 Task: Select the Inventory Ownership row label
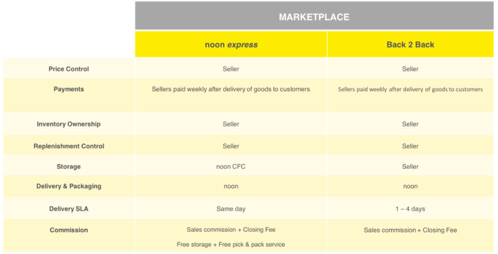point(69,124)
